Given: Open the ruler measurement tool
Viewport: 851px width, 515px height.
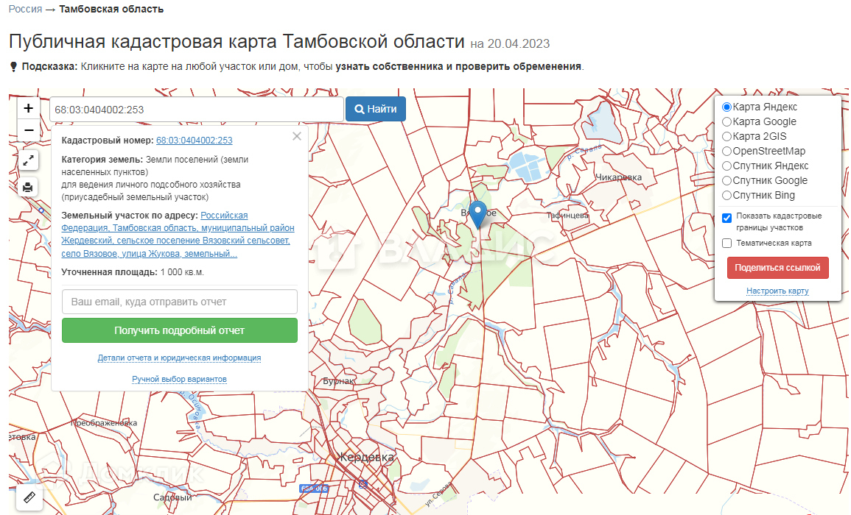Looking at the screenshot, I should 29,496.
